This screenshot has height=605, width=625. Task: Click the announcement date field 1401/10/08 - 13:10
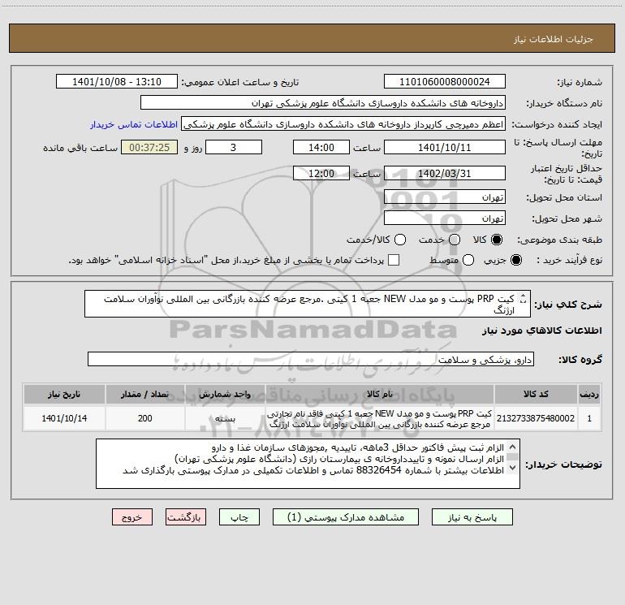tap(117, 82)
